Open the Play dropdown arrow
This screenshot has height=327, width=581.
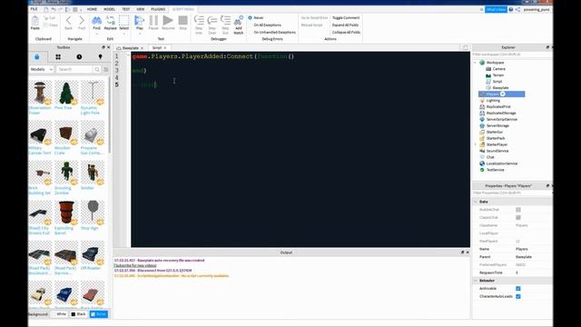(139, 34)
